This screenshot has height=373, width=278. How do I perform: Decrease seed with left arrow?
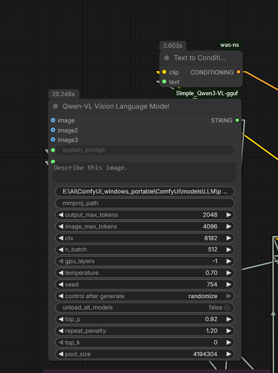pos(61,284)
